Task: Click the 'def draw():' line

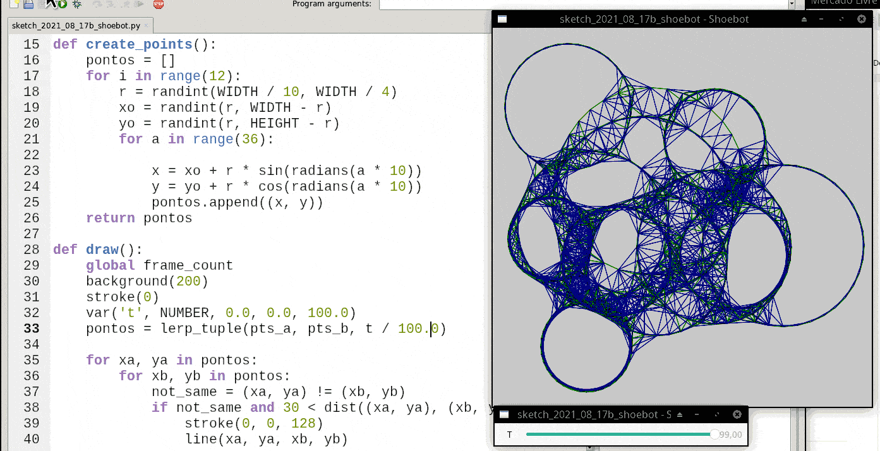Action: [98, 250]
